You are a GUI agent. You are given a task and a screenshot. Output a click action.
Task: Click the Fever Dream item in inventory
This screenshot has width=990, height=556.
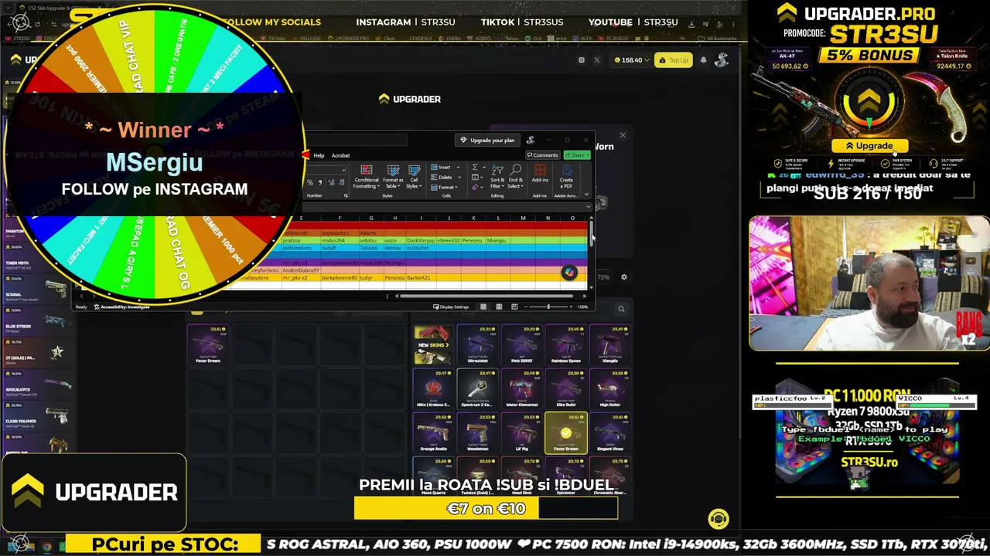click(x=208, y=344)
